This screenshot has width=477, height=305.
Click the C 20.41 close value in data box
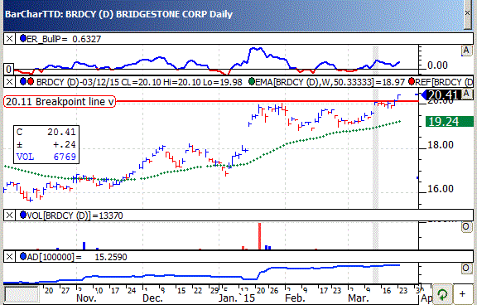[x=46, y=132]
